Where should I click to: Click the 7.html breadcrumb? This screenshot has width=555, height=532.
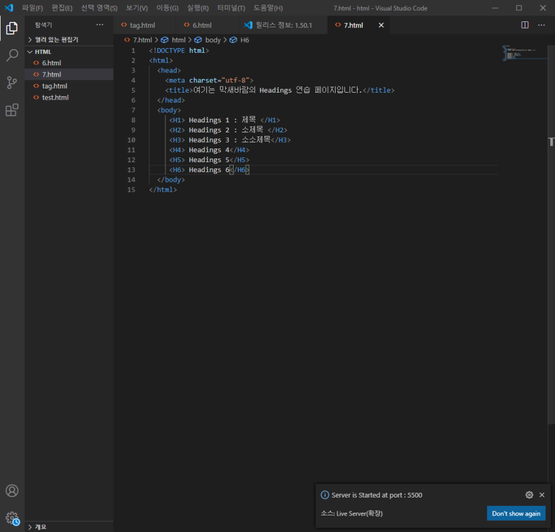[x=138, y=40]
